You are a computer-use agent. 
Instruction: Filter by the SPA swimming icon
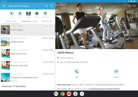pyautogui.click(x=20, y=13)
